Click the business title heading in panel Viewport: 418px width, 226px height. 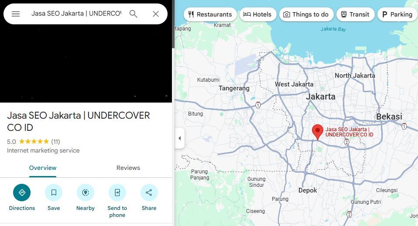(79, 121)
